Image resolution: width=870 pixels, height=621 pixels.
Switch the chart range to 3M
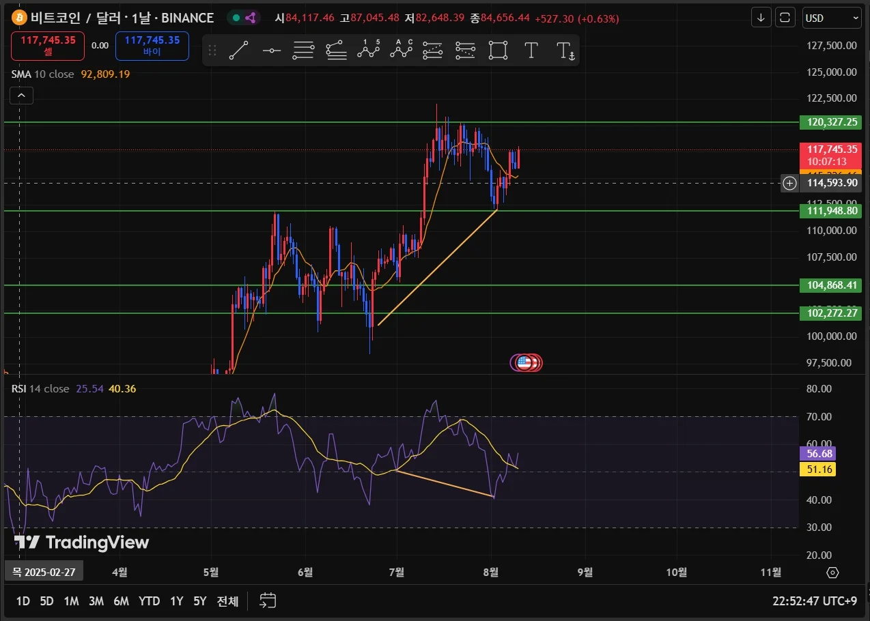(x=96, y=601)
